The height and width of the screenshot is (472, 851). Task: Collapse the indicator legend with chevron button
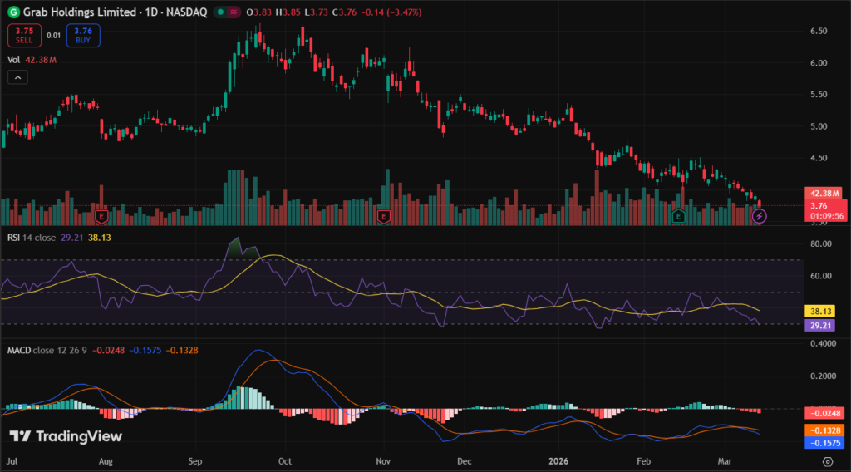click(17, 77)
